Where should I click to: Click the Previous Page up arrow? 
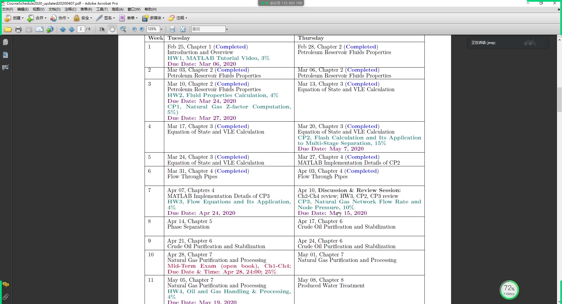click(x=62, y=29)
